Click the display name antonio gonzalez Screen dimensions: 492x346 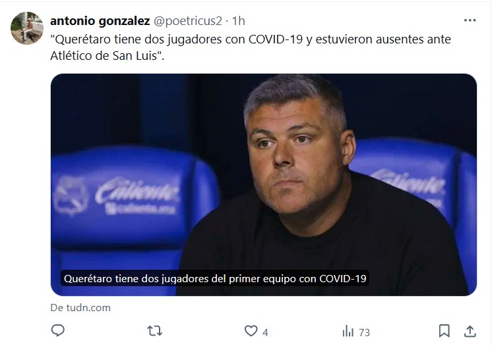[x=100, y=21]
